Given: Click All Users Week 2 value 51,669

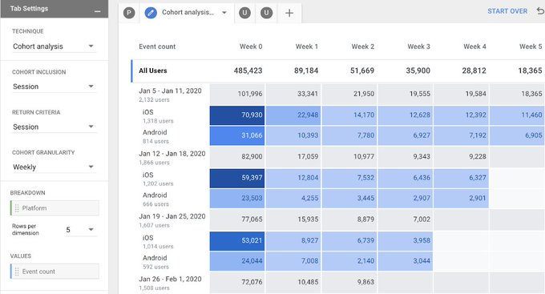Looking at the screenshot, I should point(362,70).
